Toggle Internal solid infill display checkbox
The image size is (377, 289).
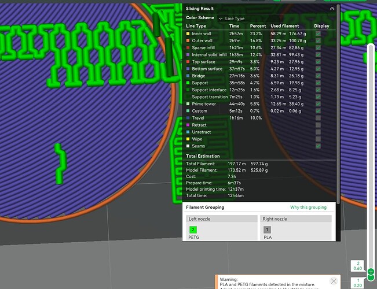[x=318, y=55]
